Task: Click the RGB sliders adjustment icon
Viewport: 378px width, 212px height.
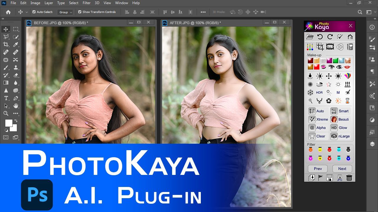Action: [310, 47]
